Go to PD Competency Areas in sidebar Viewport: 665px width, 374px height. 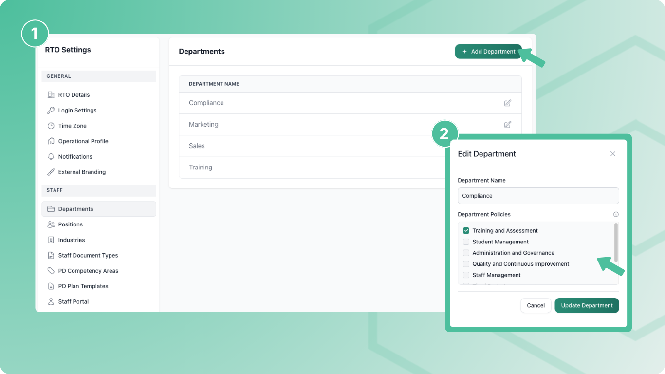[88, 271]
